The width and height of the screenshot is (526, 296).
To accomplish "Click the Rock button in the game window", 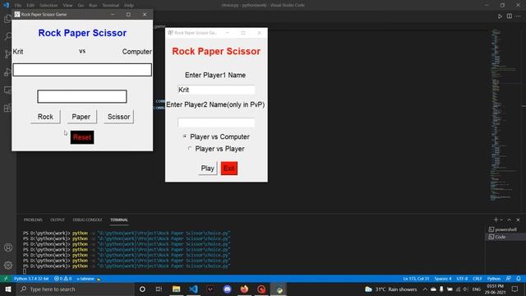I will (46, 117).
